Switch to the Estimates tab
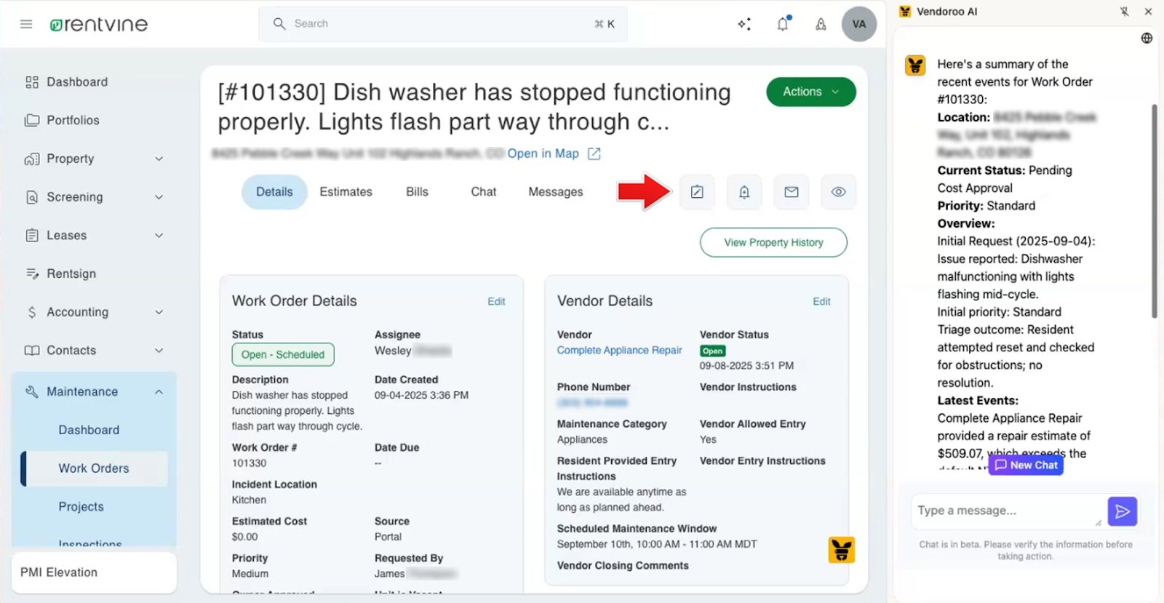Image resolution: width=1164 pixels, height=603 pixels. [346, 192]
